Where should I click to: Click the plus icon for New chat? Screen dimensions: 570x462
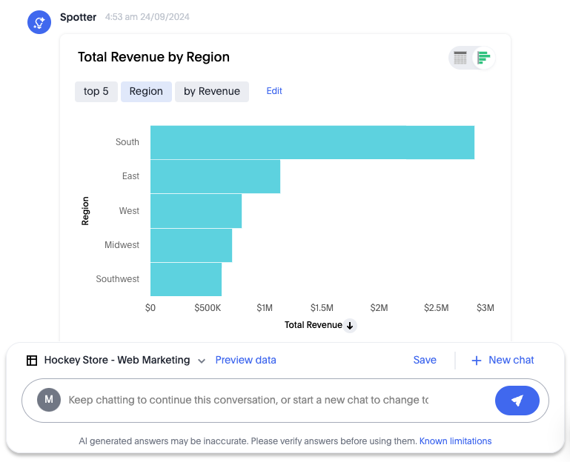477,361
